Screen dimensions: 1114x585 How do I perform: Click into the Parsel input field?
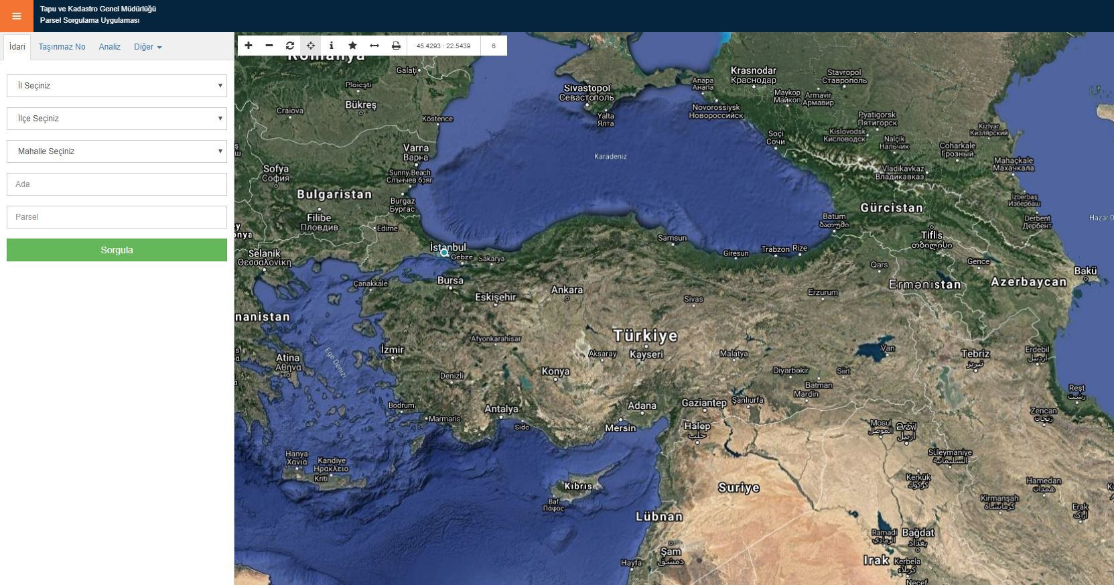click(117, 217)
